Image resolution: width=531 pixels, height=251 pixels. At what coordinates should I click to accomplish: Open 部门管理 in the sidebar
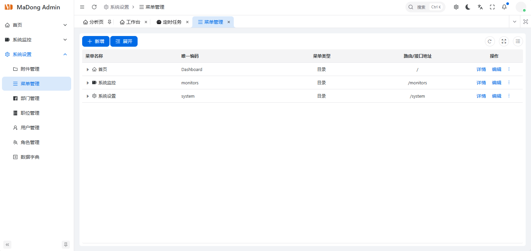click(37, 98)
